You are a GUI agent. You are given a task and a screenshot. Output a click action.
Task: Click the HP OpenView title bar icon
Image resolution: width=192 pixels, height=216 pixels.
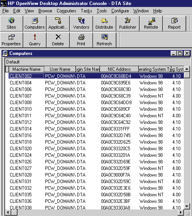(x=3, y=3)
